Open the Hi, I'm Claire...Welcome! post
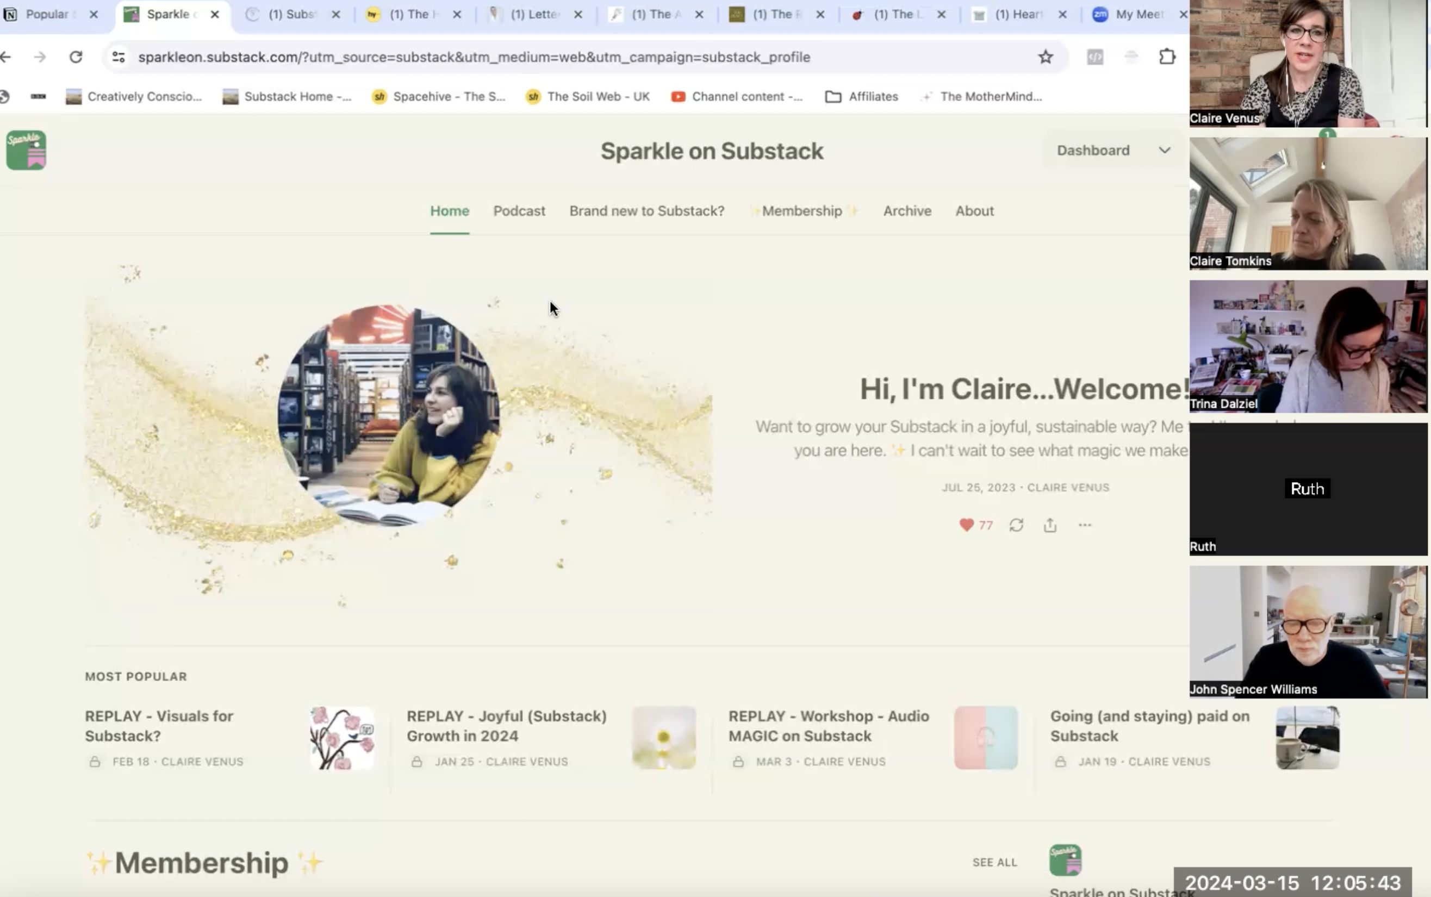 click(x=1023, y=389)
